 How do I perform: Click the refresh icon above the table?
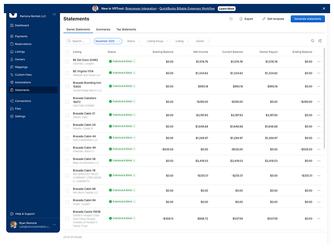[313, 41]
